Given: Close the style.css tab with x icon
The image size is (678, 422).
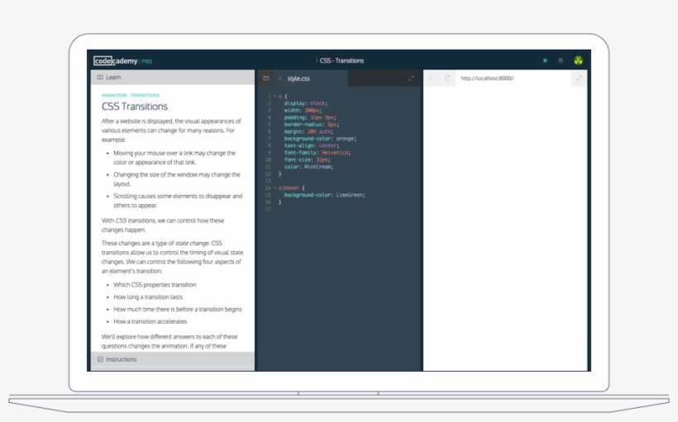Looking at the screenshot, I should 279,78.
